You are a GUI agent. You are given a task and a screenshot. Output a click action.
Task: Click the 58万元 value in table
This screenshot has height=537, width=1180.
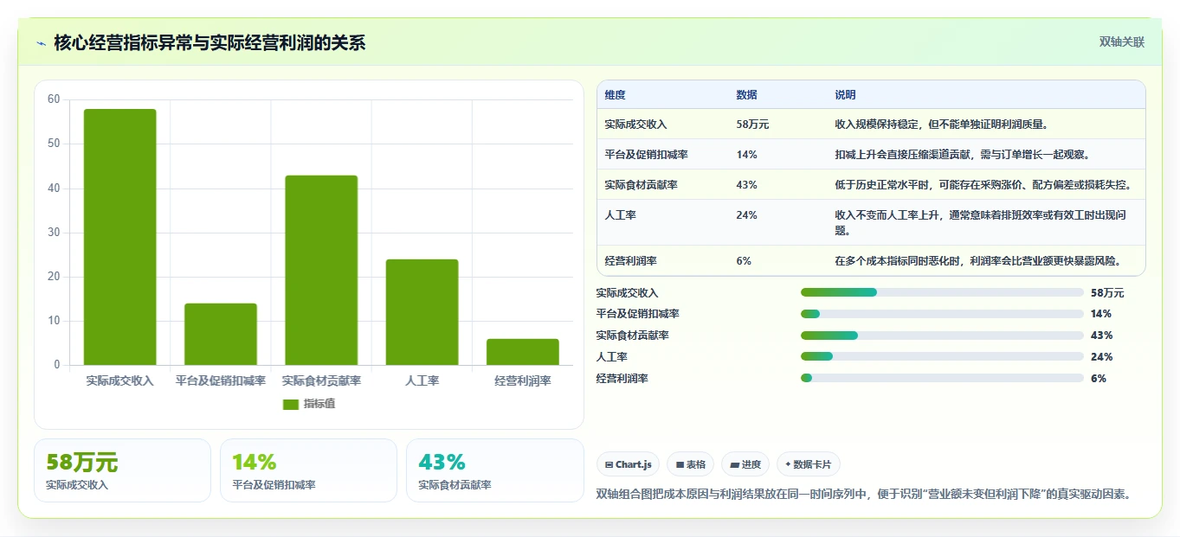752,125
